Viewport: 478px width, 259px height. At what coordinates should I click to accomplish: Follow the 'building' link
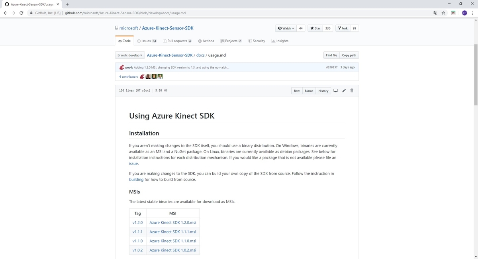(x=136, y=180)
